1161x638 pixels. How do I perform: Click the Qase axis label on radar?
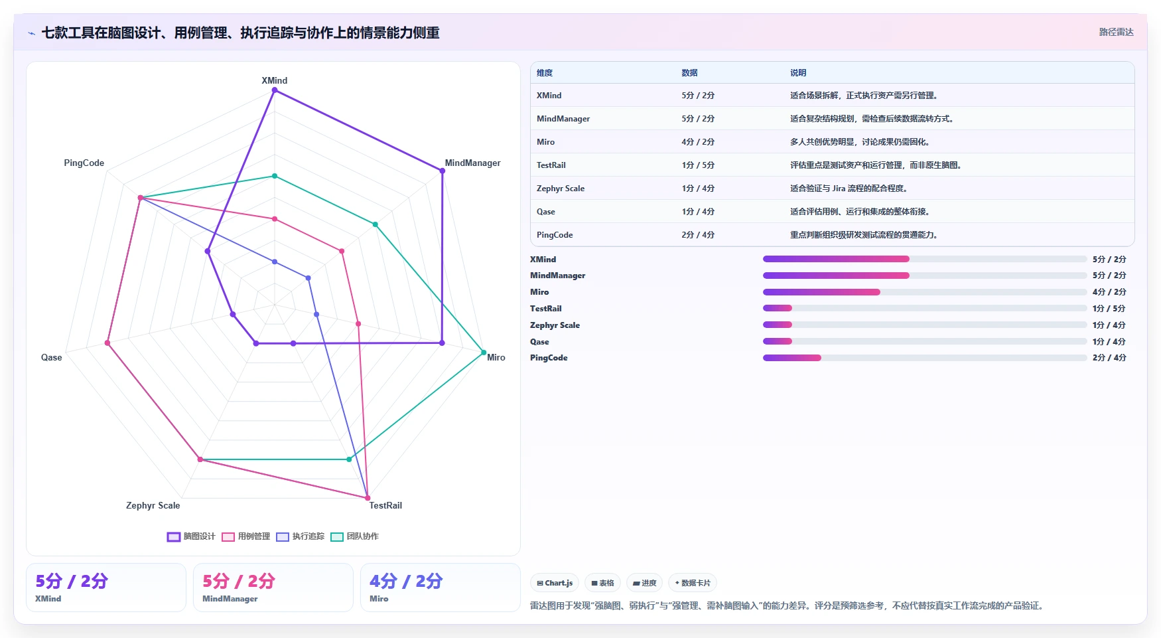pyautogui.click(x=52, y=357)
